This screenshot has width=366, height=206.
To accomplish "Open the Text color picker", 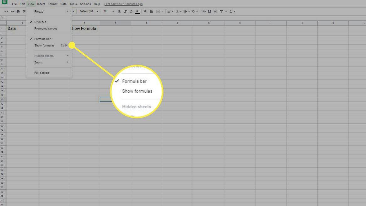I will pos(137,11).
